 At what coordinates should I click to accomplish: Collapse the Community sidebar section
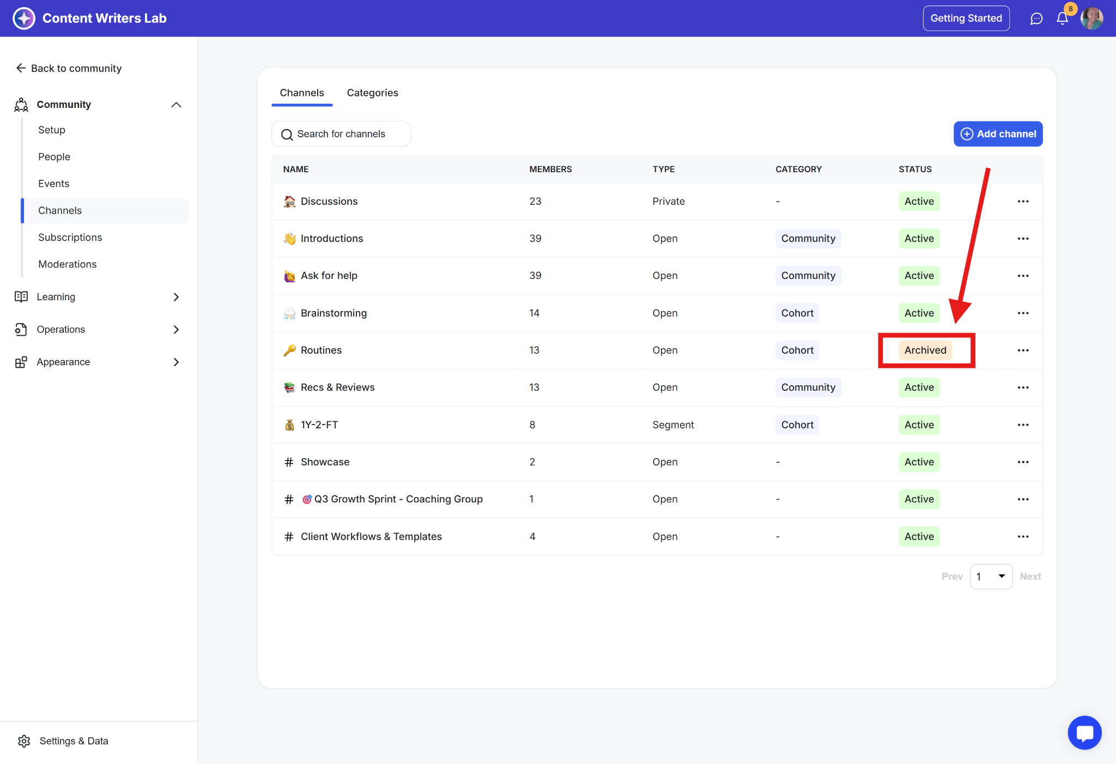176,105
